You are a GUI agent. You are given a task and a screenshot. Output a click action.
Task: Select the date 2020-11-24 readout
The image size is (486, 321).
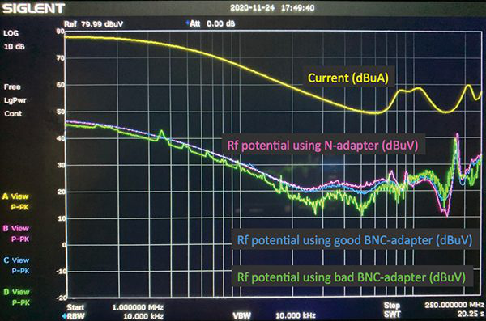click(252, 8)
